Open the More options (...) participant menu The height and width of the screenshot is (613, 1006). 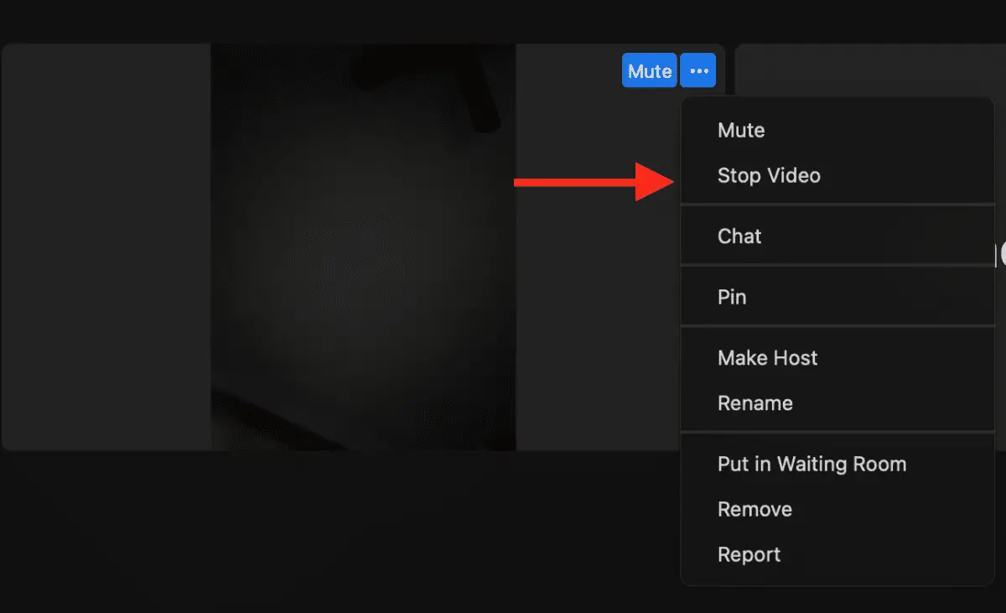tap(698, 70)
